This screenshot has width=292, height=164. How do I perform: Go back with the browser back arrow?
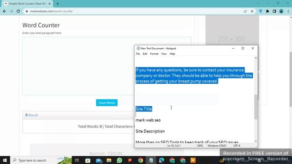(5, 11)
